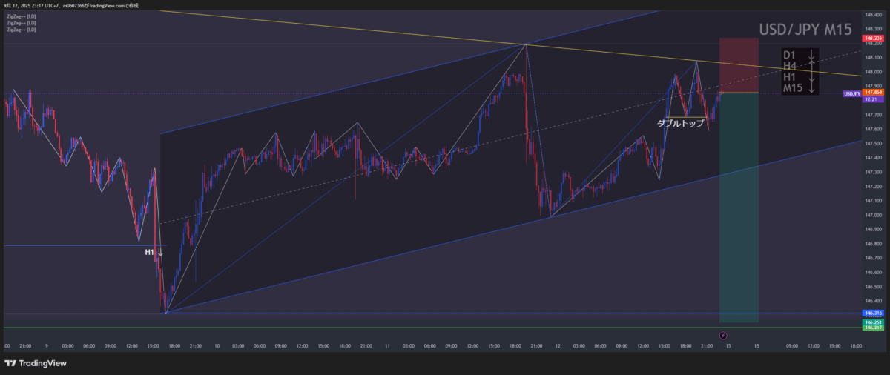Select the green profit zone of the short position
This screenshot has width=890, height=375.
pos(739,208)
